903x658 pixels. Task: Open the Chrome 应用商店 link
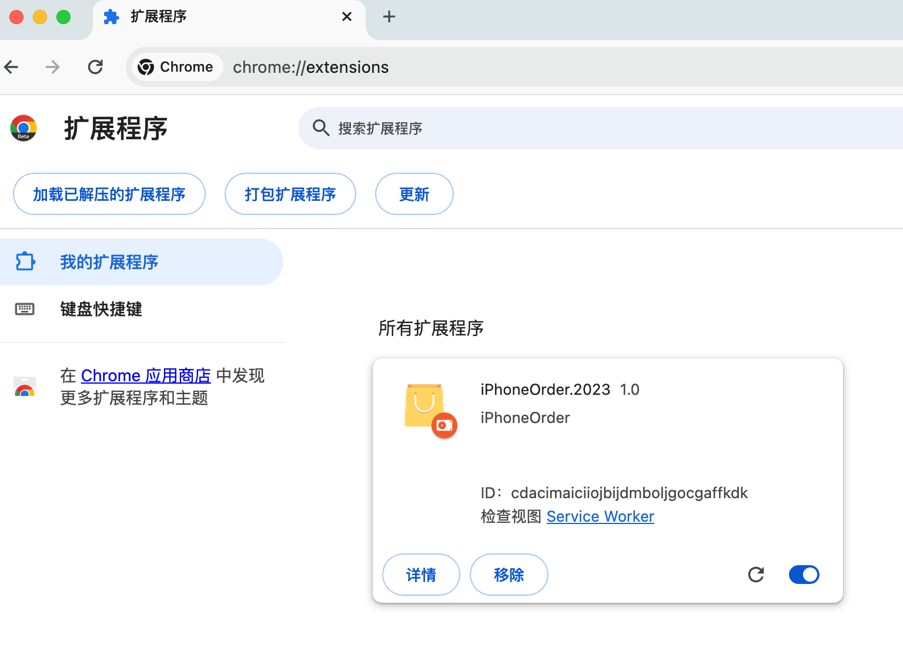tap(146, 375)
